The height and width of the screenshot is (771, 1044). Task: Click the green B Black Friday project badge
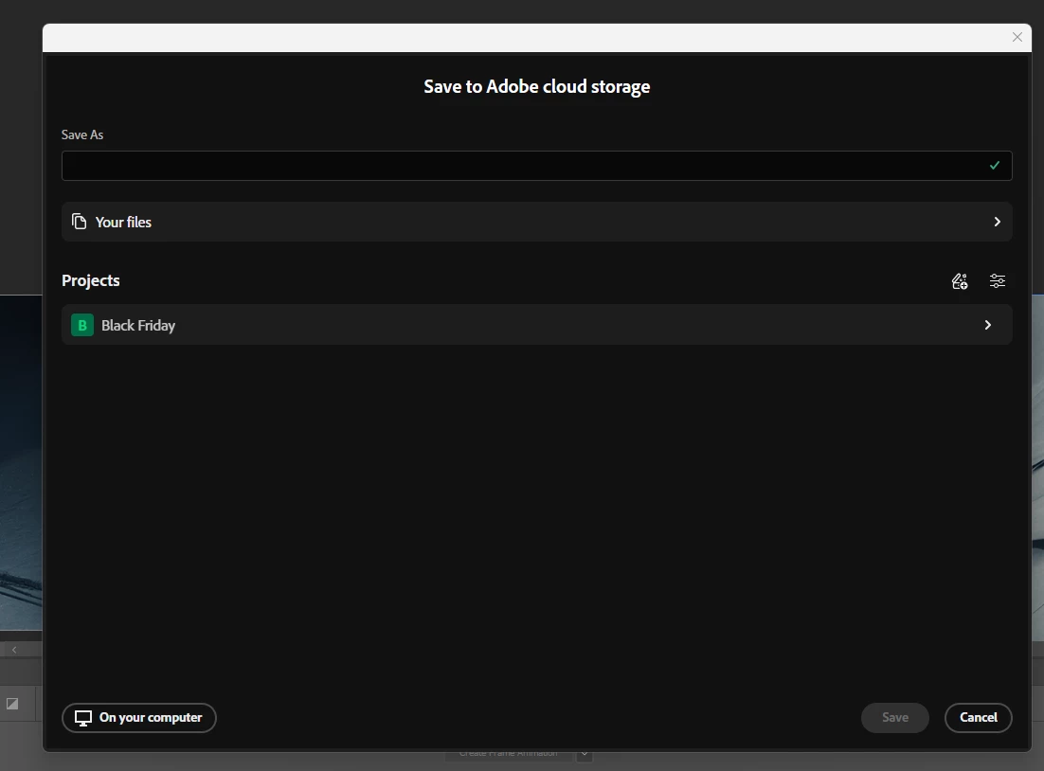pos(82,325)
